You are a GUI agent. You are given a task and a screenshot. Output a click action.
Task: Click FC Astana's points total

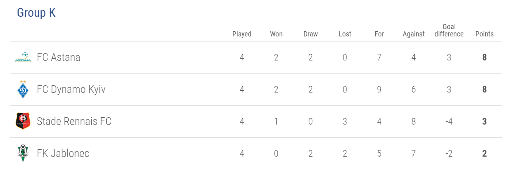pos(485,58)
